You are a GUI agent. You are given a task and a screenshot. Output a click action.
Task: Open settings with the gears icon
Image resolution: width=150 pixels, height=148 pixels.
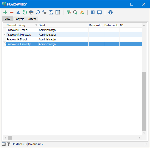[44, 12]
